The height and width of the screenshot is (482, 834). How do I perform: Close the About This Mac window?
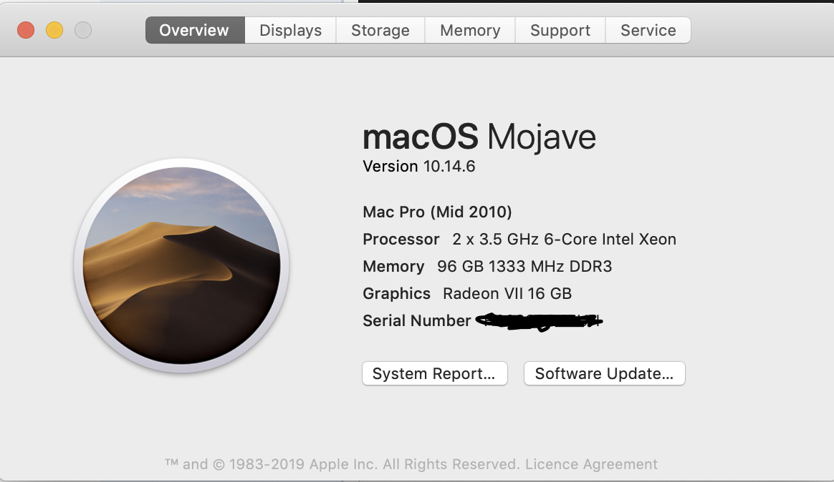26,30
